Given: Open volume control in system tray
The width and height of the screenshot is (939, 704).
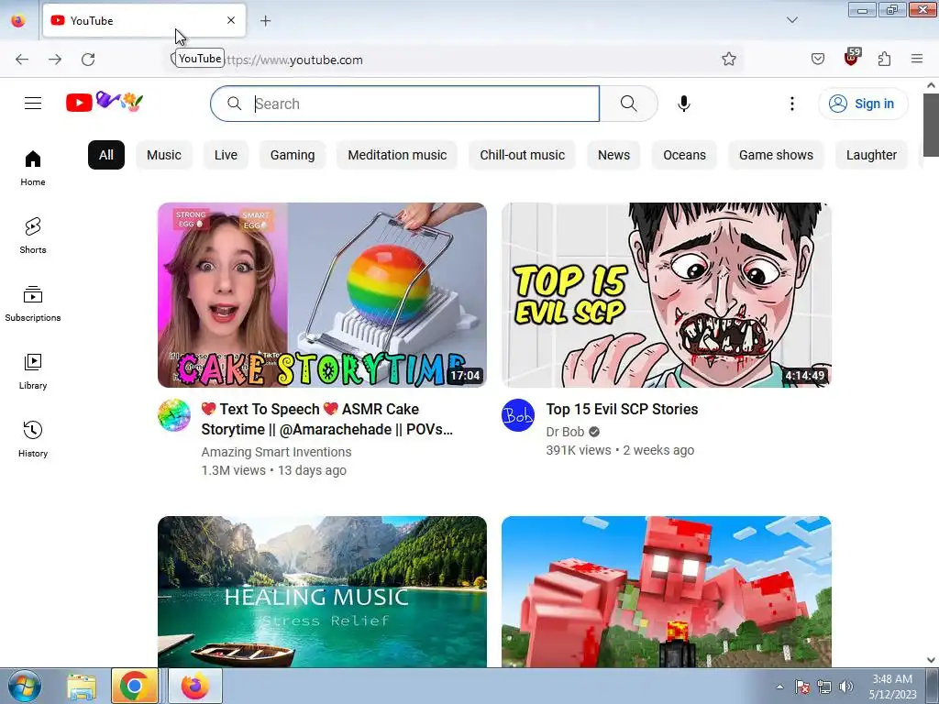Looking at the screenshot, I should (x=846, y=686).
